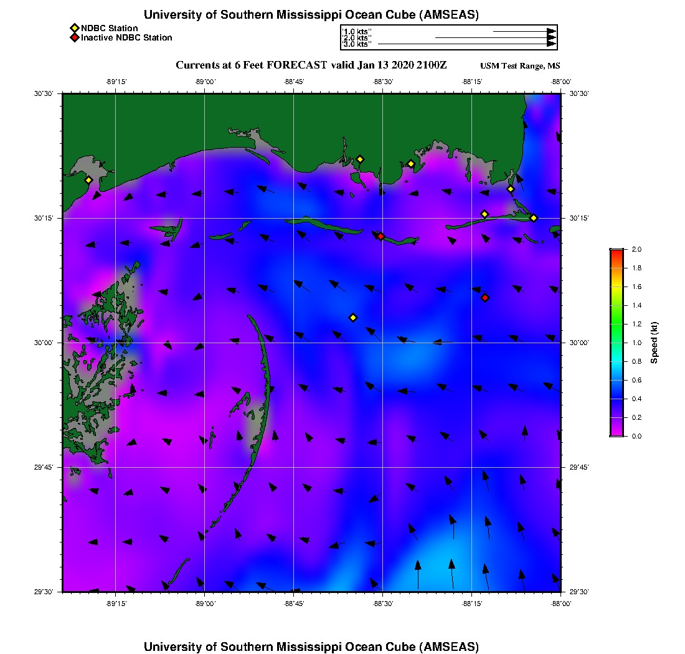Viewport: 685px width, 654px height.
Task: Select the red inactive marker in open offshore water
Action: [x=485, y=298]
